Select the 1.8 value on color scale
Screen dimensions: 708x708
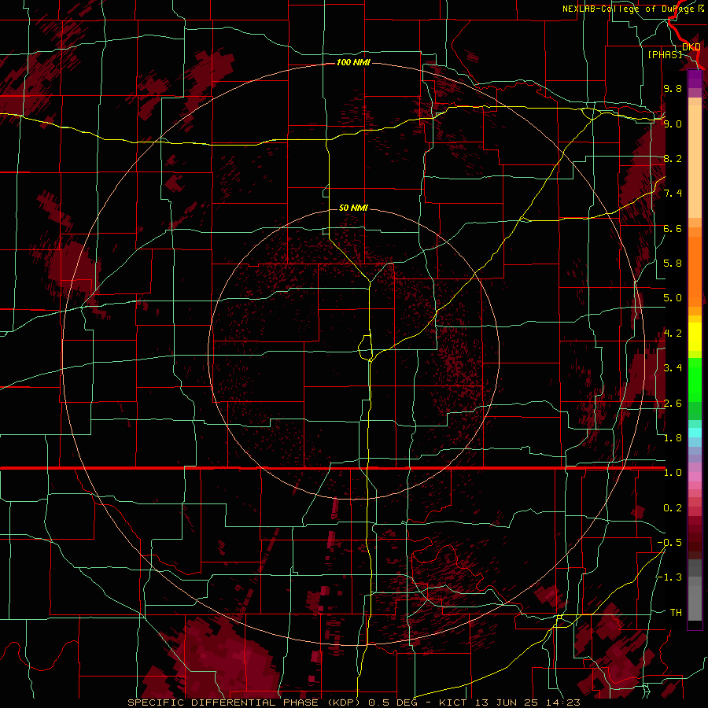[x=673, y=438]
